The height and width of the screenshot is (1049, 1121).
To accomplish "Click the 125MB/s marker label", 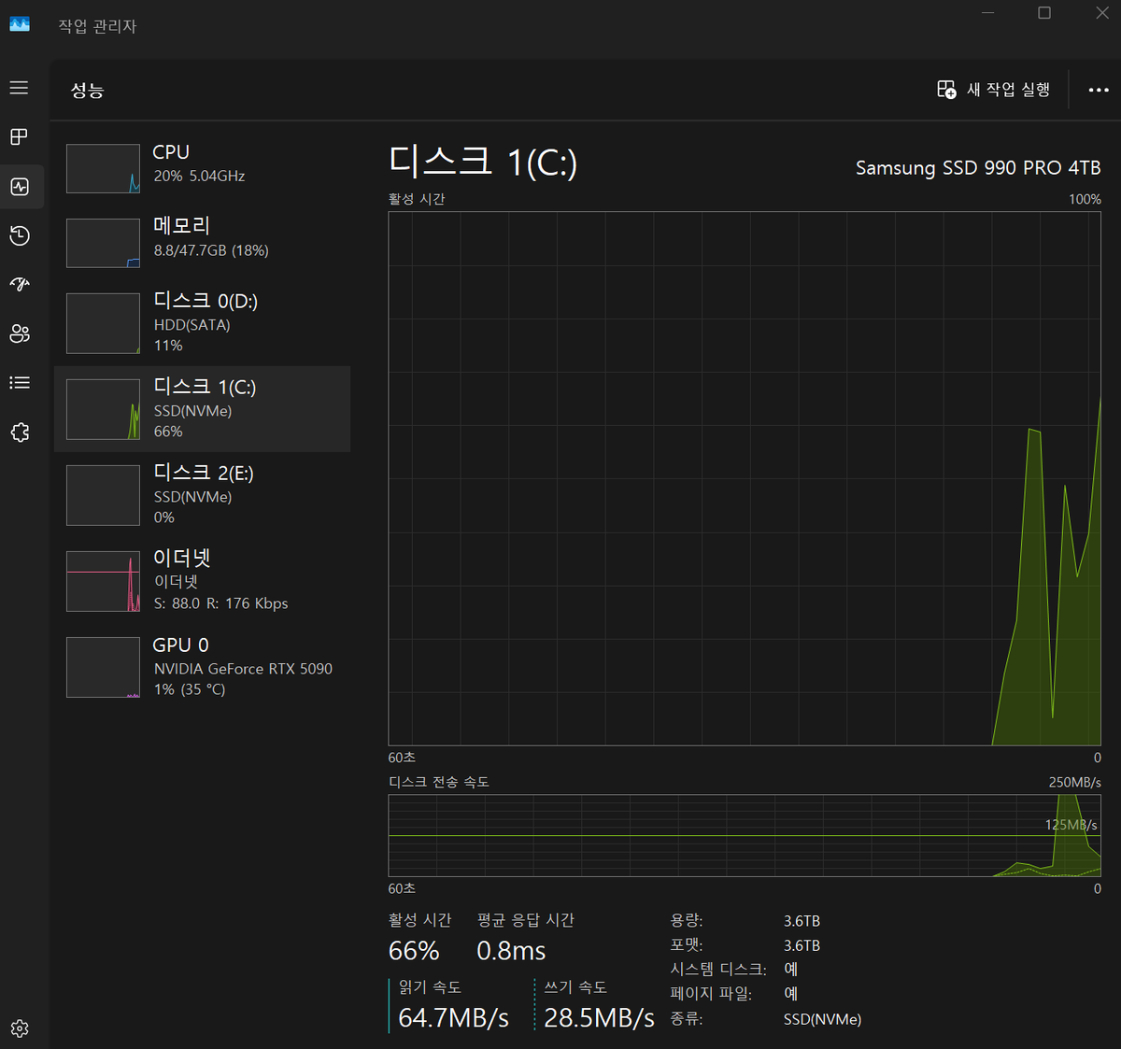I will coord(1071,825).
